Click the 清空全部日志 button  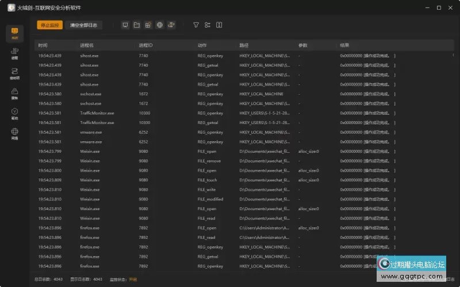[83, 25]
